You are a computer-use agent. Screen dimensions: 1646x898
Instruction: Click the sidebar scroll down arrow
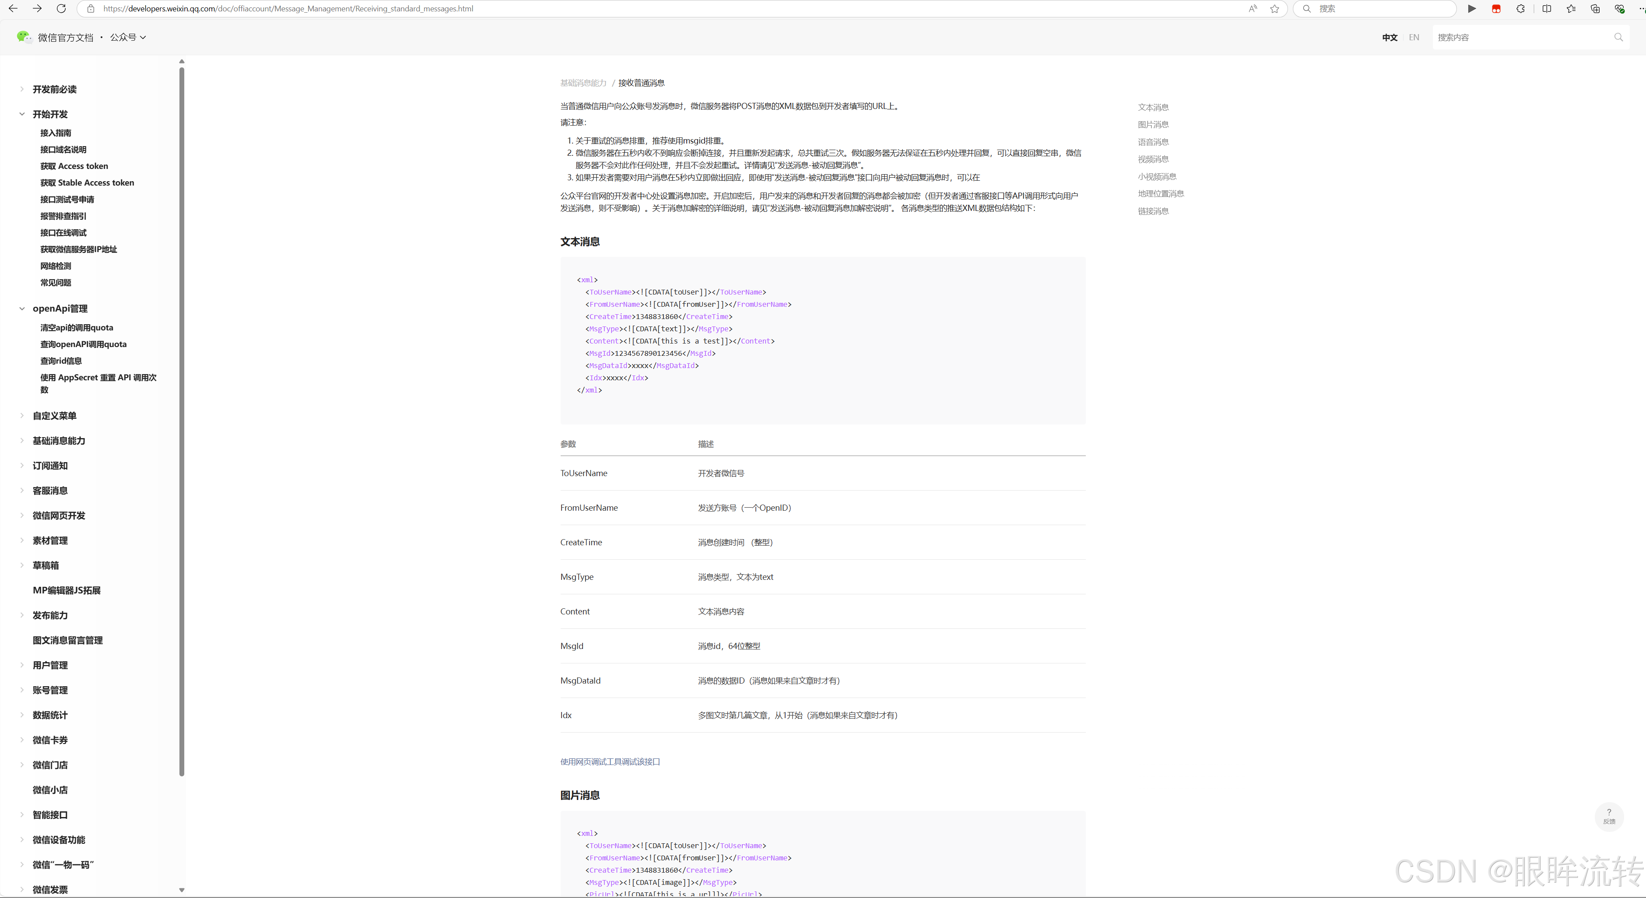click(x=182, y=890)
